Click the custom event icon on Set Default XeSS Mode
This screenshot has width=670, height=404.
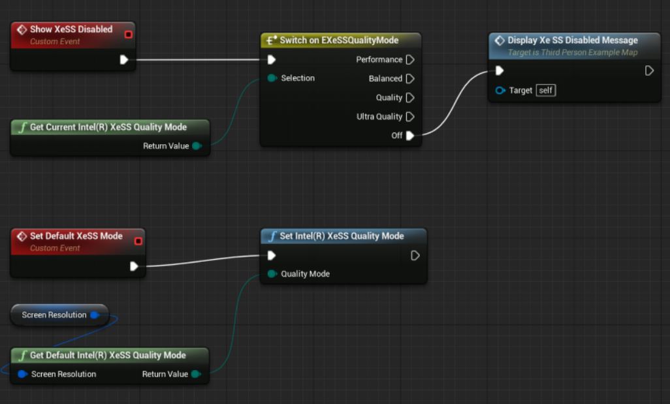[21, 236]
